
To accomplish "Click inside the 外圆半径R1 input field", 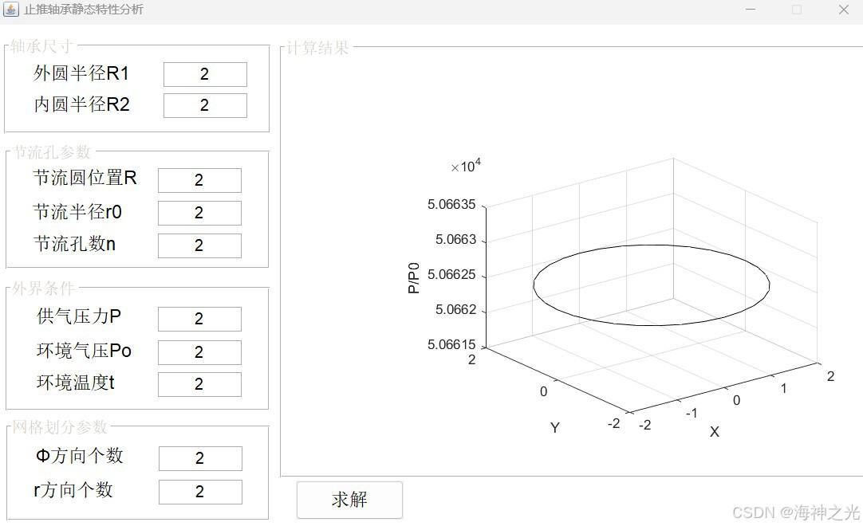I will [x=205, y=73].
